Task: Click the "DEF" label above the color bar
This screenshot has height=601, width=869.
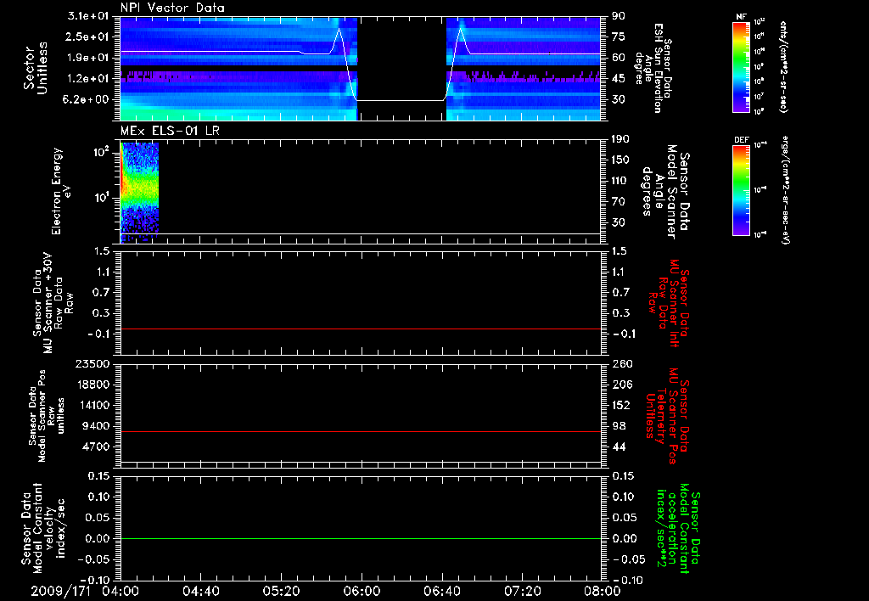Action: (741, 140)
